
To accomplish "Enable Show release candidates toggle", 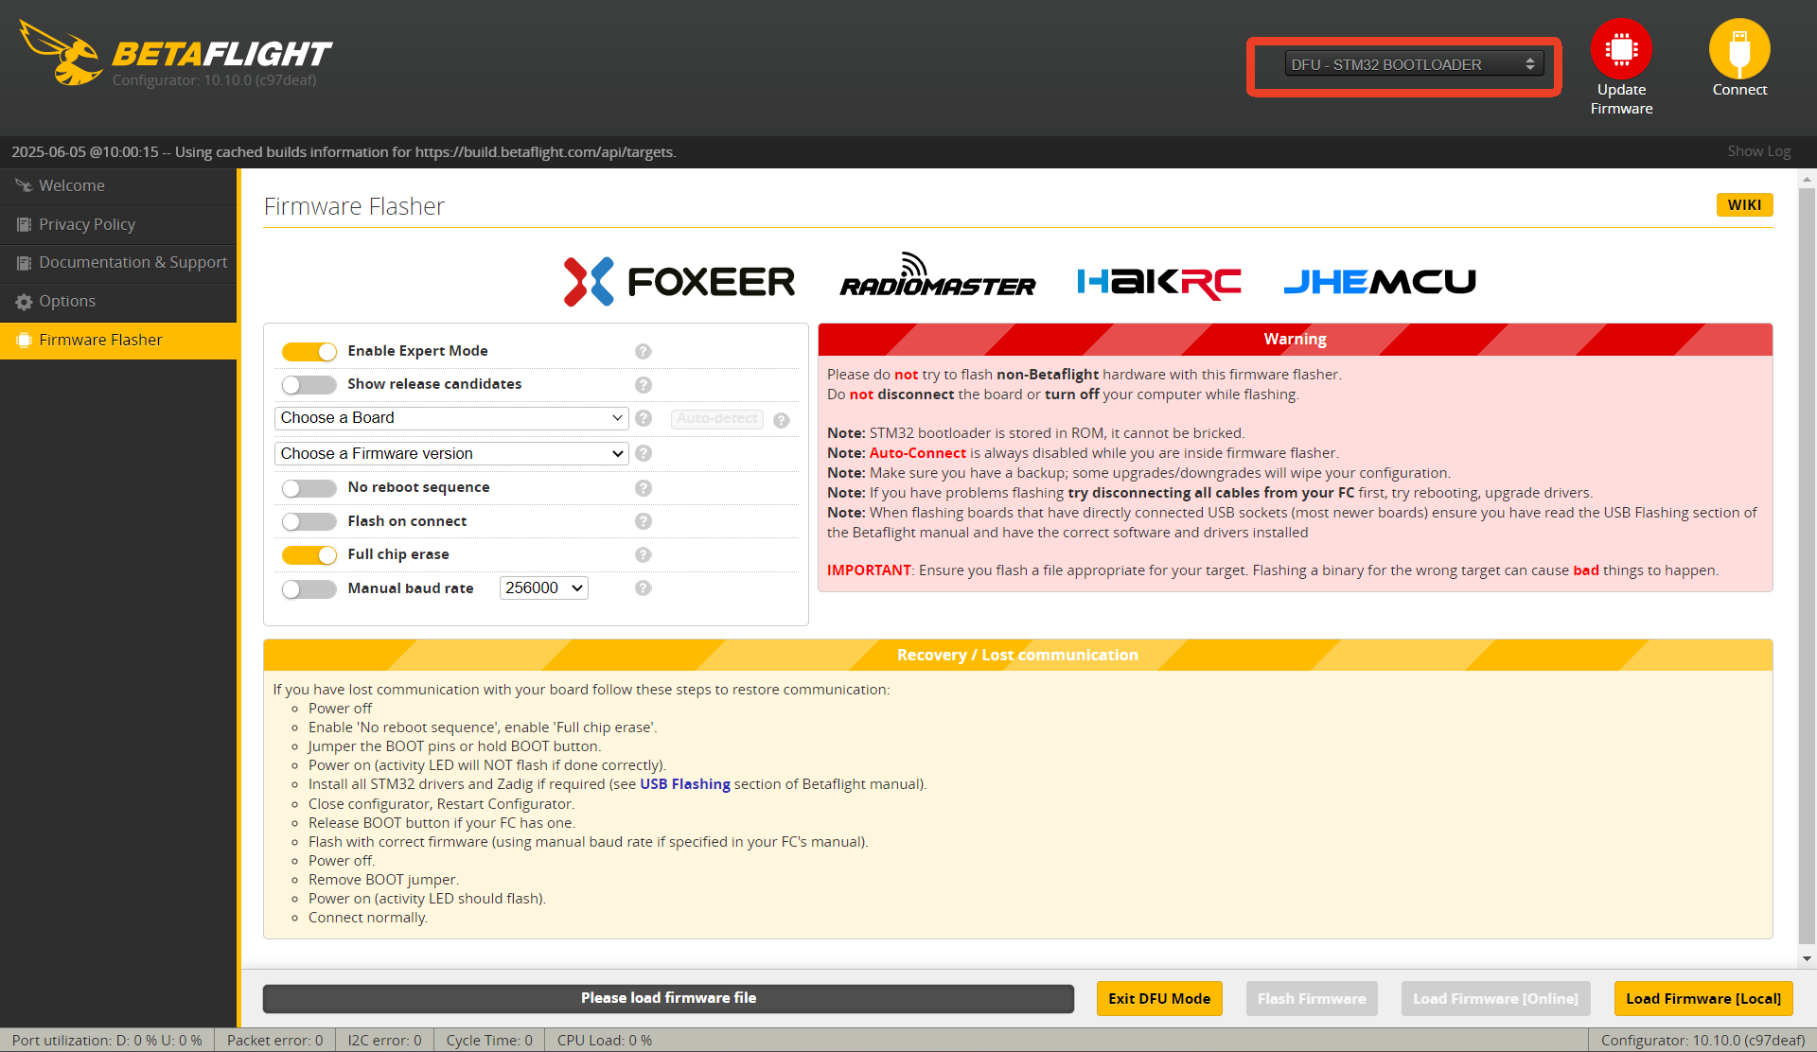I will (309, 385).
